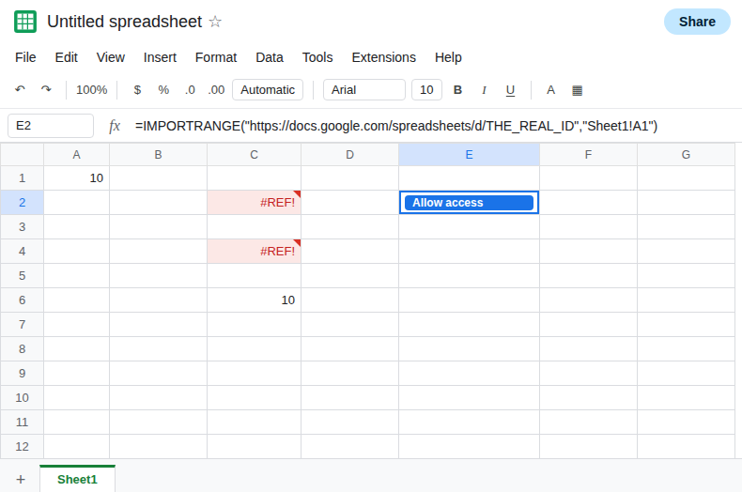Select column E header
The height and width of the screenshot is (492, 742).
tap(469, 155)
